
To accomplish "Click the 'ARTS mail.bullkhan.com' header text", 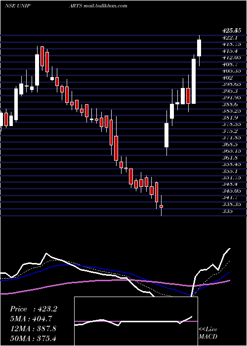I will pos(98,5).
